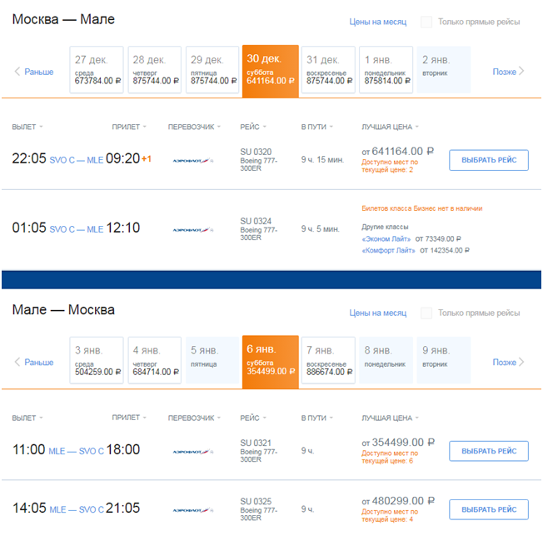Click Aeroflot logo on SU 0320 flight
The image size is (543, 536).
(192, 160)
